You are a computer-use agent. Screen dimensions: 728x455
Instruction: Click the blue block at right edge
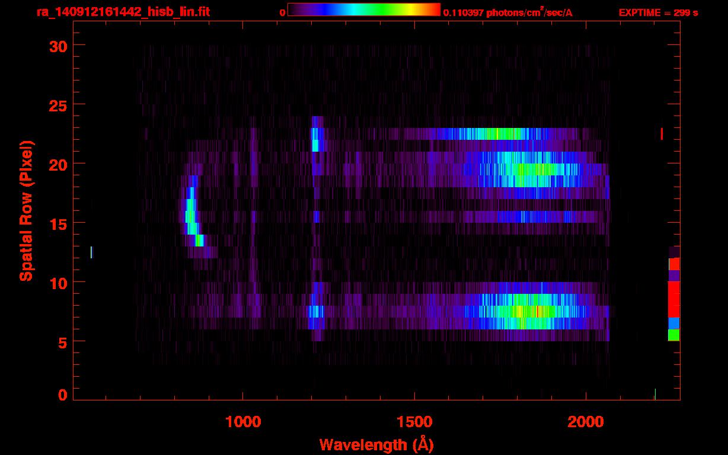(x=674, y=323)
